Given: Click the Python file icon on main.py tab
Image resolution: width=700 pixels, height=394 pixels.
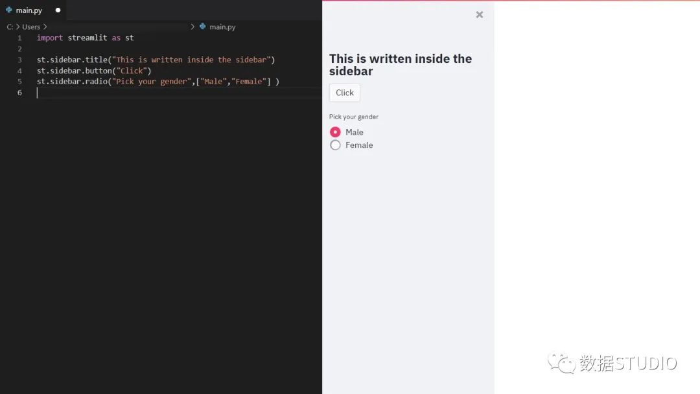Looking at the screenshot, I should 9,10.
